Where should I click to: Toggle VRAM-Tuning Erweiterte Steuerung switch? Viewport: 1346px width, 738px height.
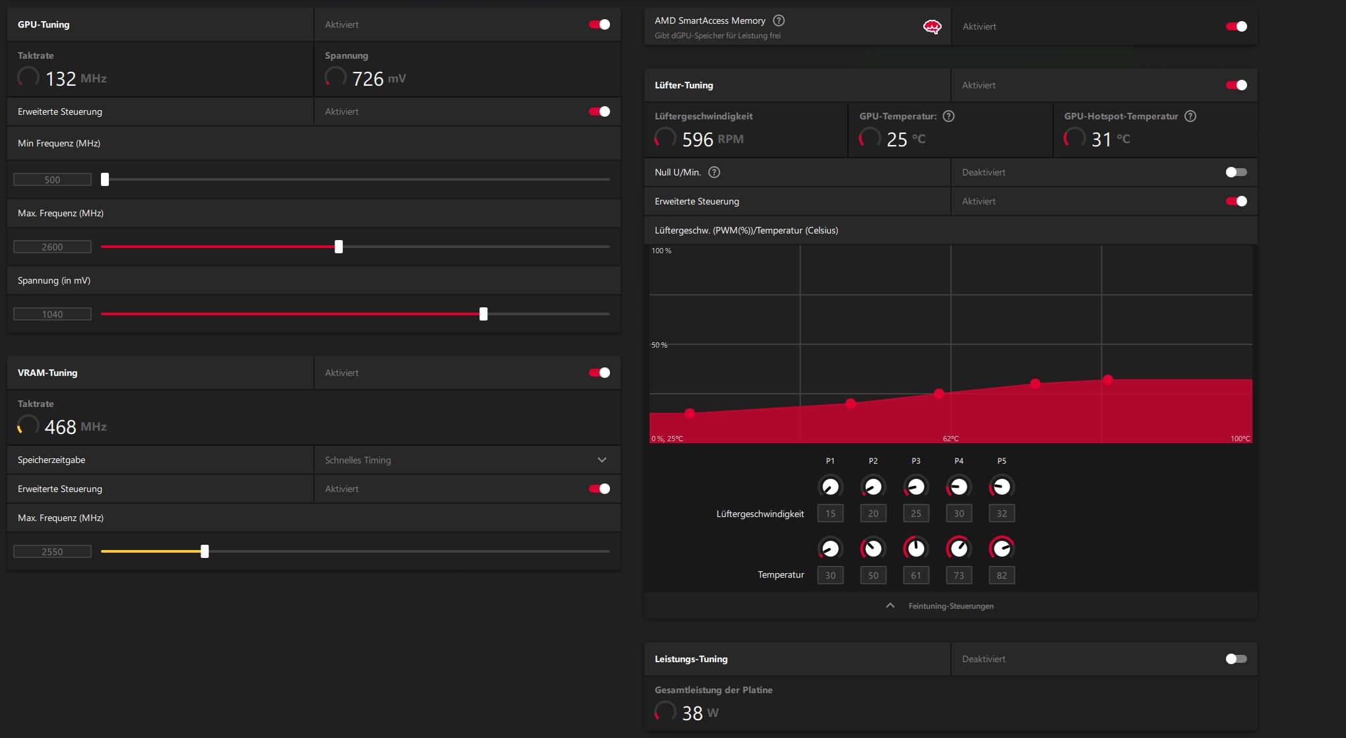(599, 489)
